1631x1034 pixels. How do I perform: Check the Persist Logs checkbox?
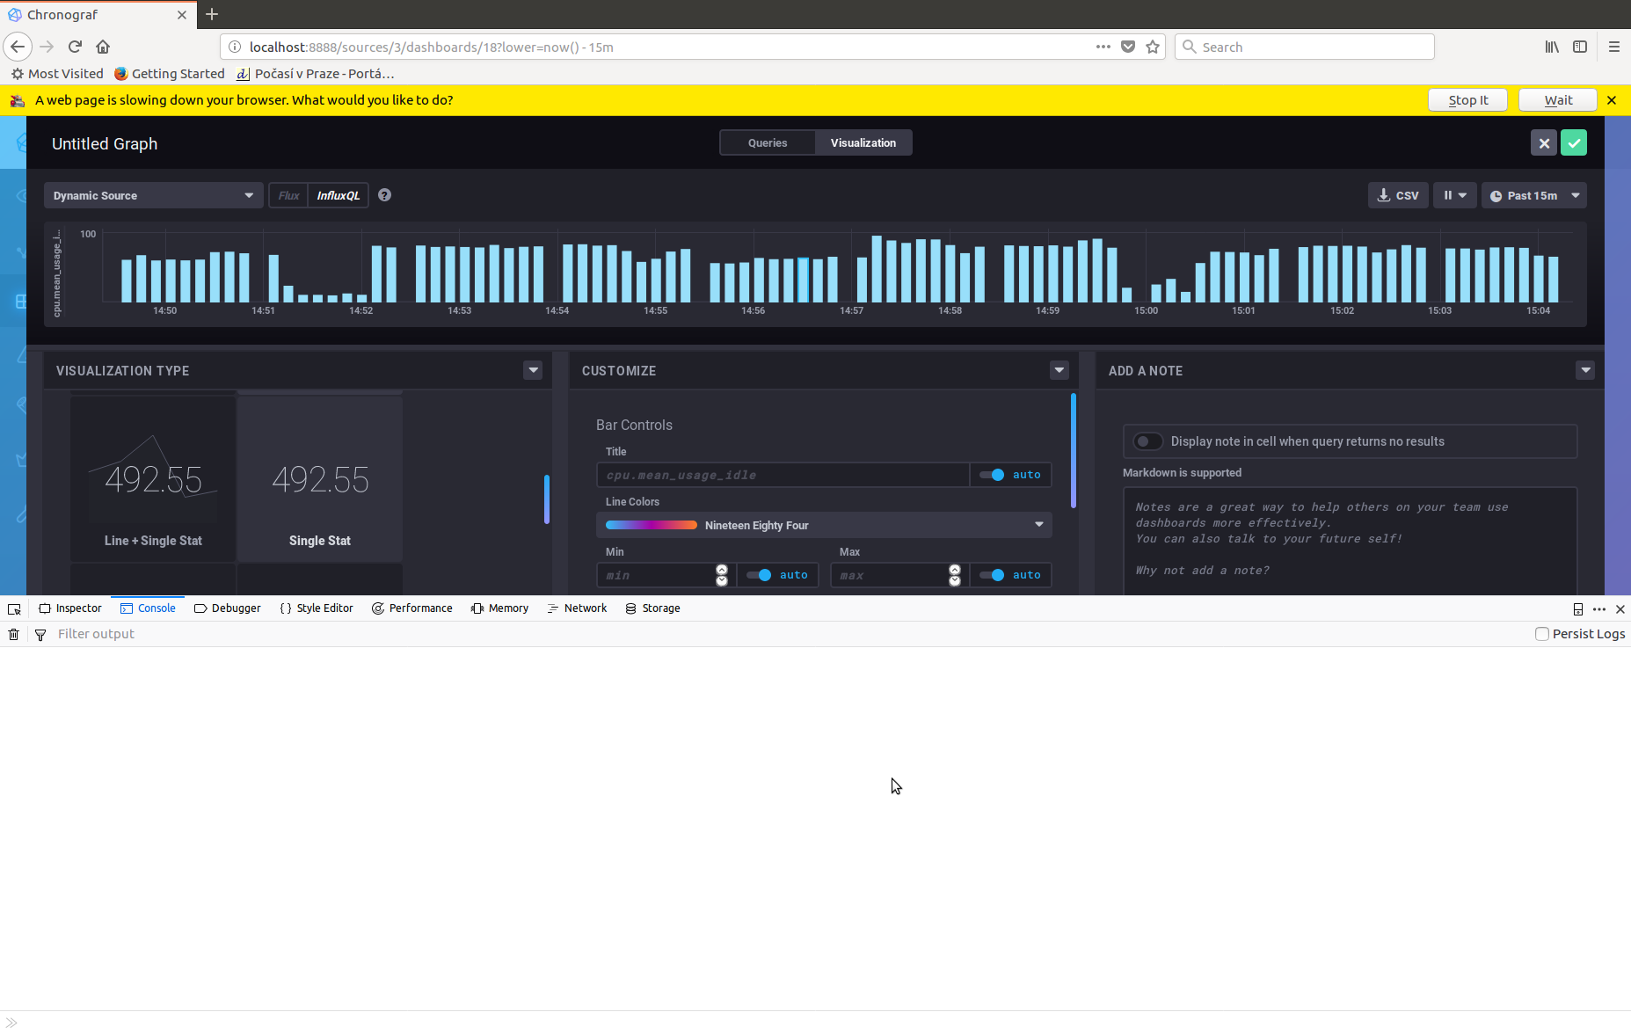coord(1541,634)
